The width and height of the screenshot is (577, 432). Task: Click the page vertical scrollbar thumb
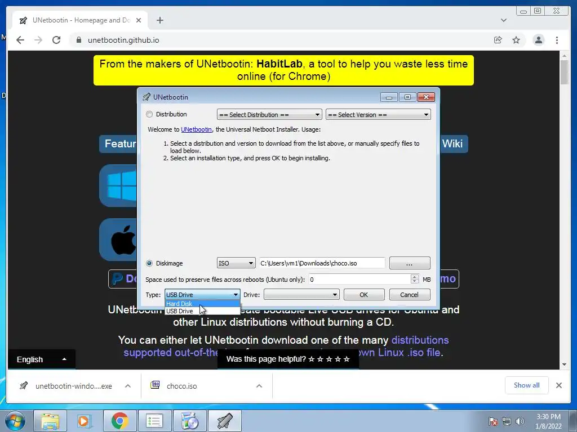click(x=564, y=72)
